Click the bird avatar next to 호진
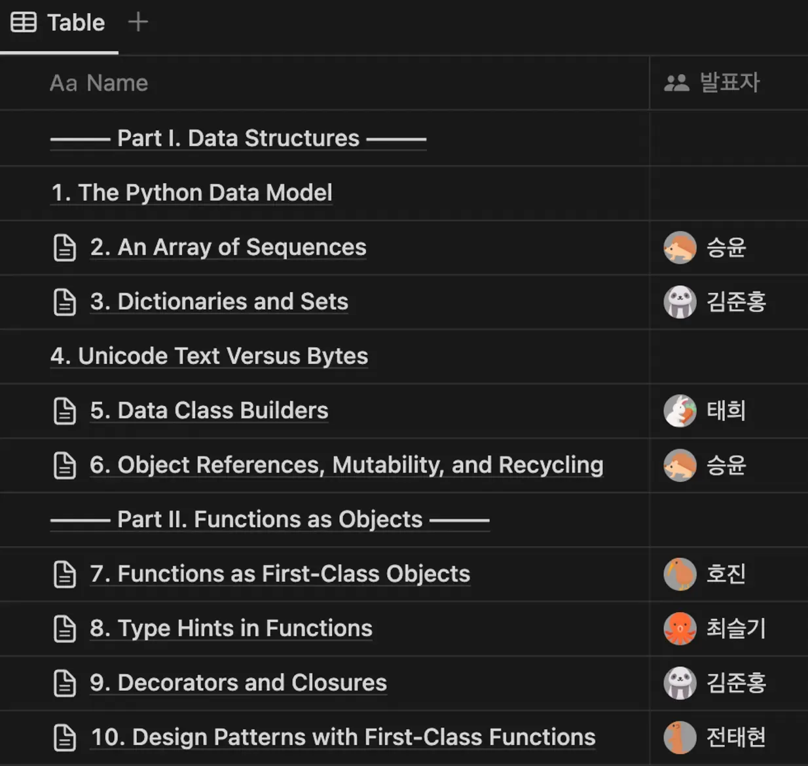 [x=680, y=574]
